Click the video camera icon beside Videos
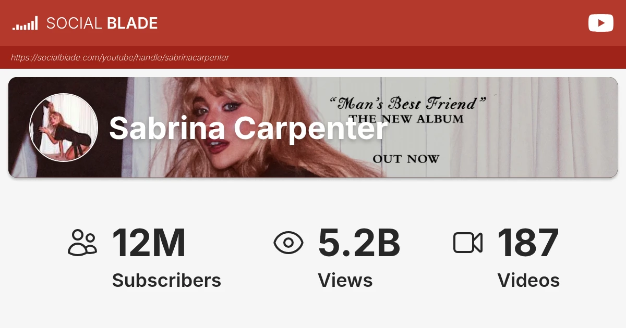This screenshot has width=626, height=328. click(467, 243)
